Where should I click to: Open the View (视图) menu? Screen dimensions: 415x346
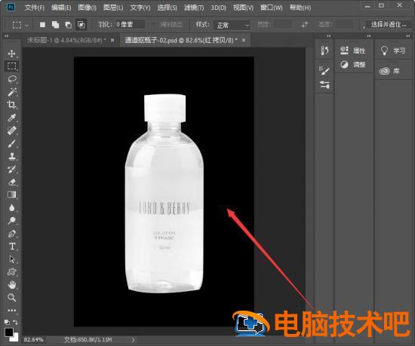243,8
